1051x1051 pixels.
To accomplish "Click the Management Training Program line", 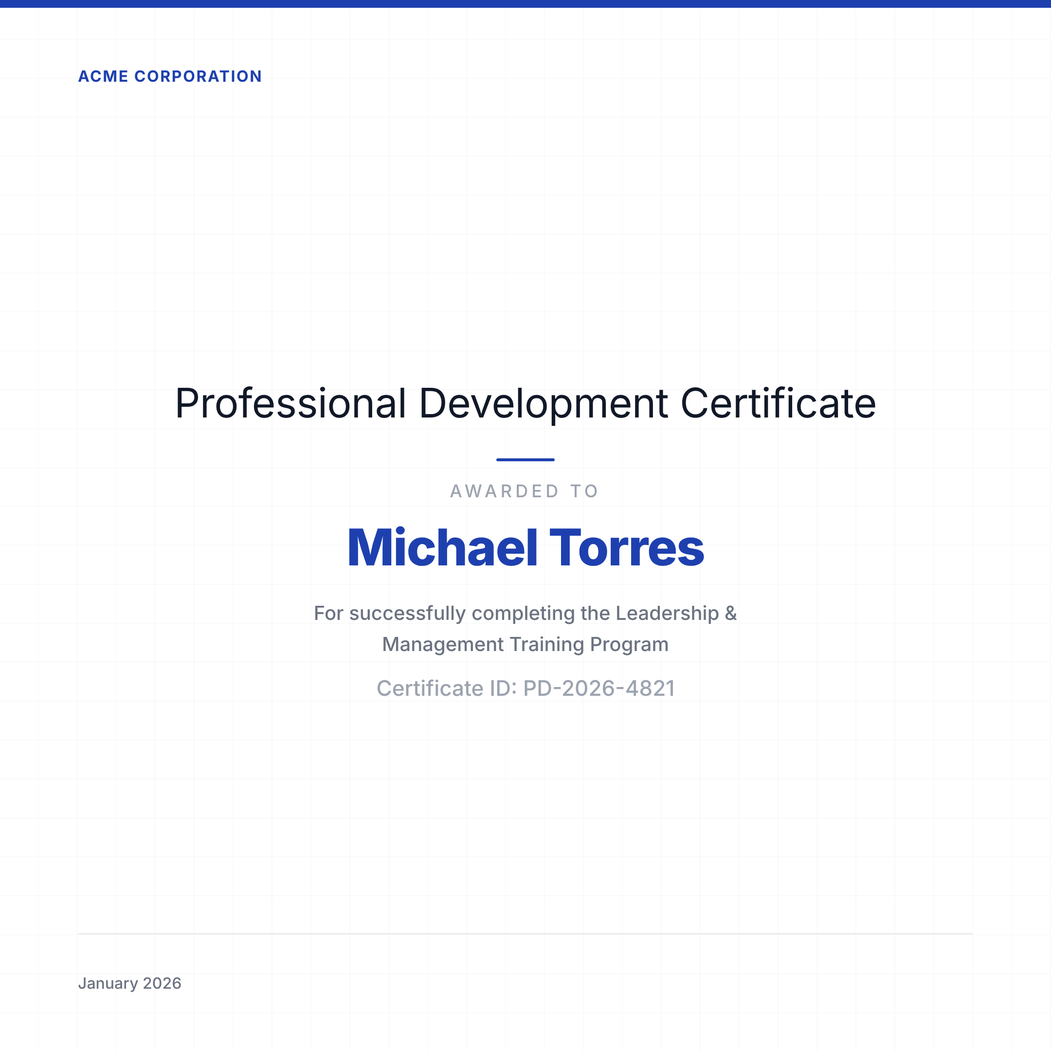I will pos(525,644).
